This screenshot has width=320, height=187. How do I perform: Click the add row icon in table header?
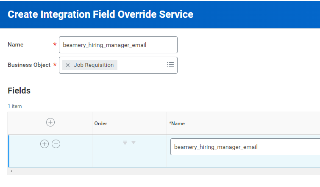50,122
